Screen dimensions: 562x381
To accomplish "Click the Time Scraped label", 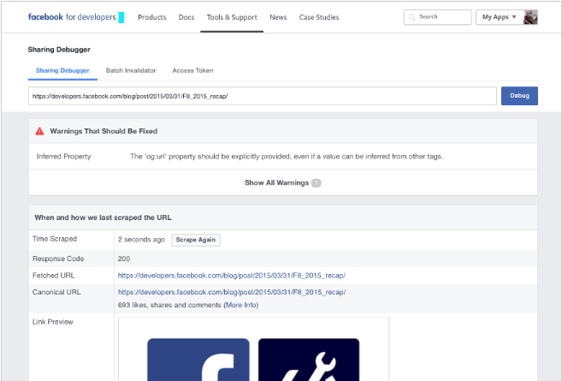I will 55,239.
